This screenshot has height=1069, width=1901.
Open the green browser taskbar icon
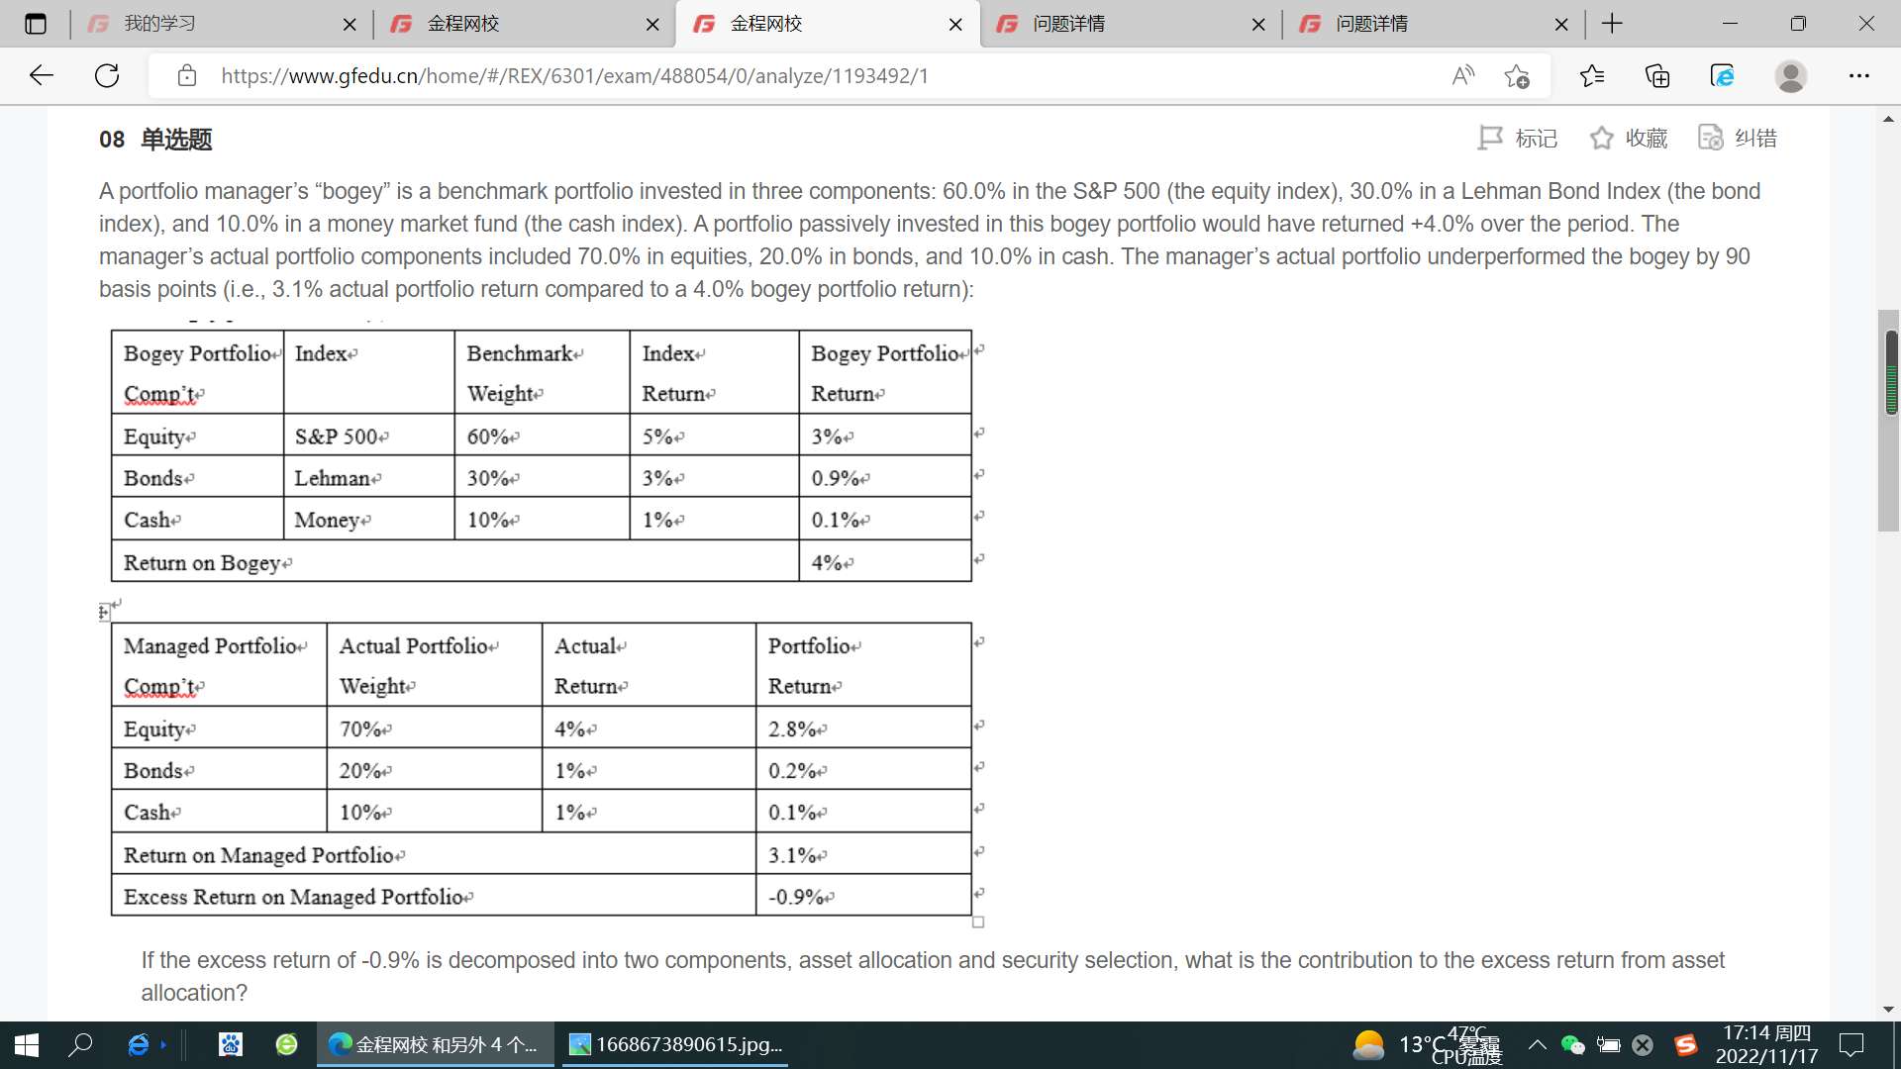point(286,1044)
